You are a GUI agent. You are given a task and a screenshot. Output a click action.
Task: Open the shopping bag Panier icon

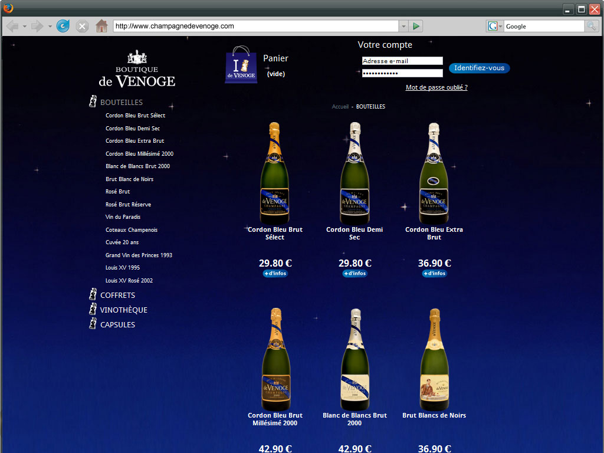pos(241,64)
